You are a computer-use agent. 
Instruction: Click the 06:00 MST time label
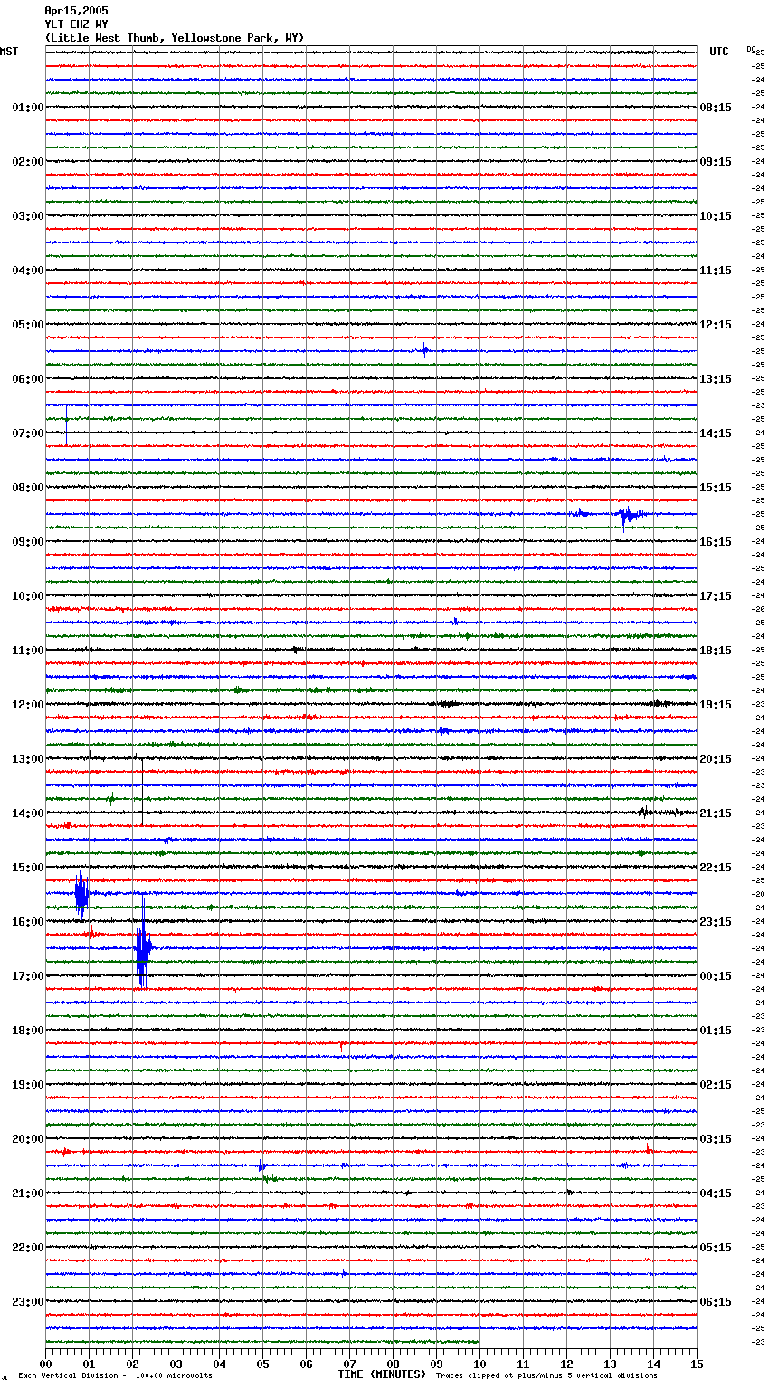pos(28,379)
